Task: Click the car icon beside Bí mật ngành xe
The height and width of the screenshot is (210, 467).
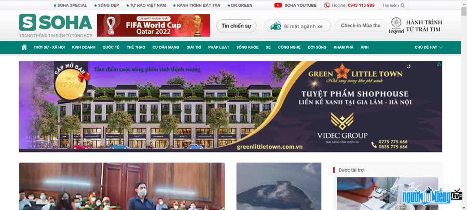Action: tap(276, 26)
